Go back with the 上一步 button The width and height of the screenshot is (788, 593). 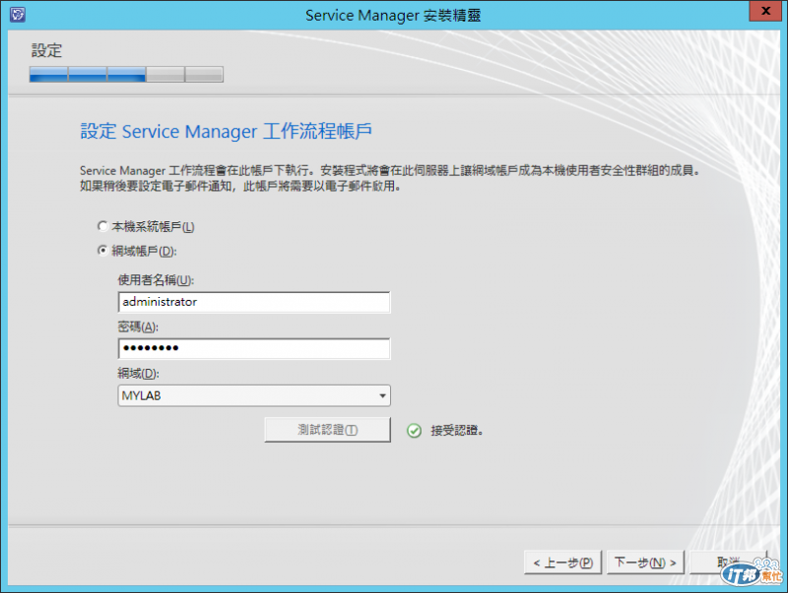563,563
